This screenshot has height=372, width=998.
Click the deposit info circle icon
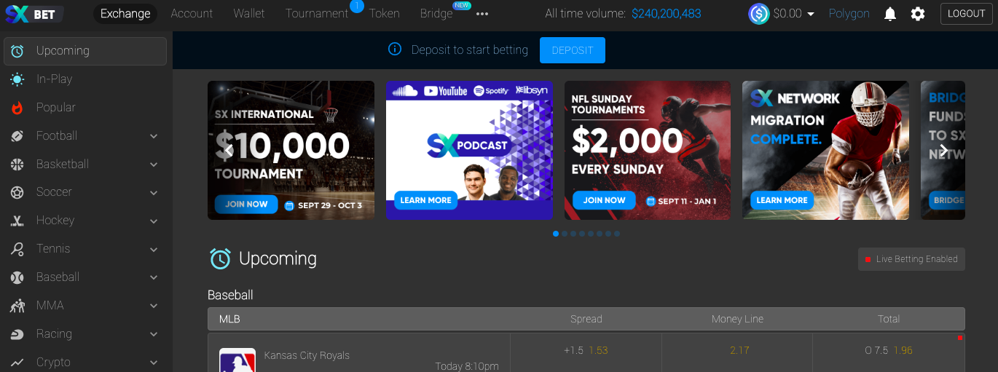(395, 50)
